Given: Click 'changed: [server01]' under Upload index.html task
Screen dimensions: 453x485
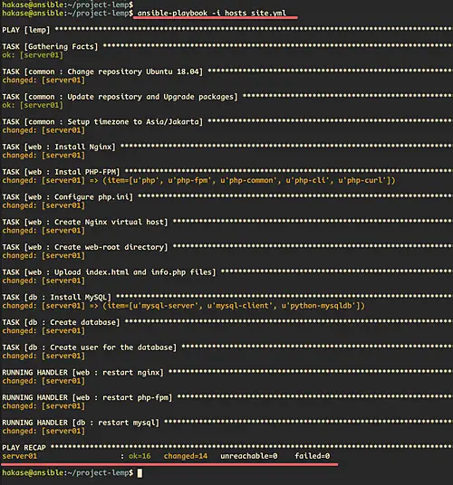Looking at the screenshot, I should tap(43, 281).
